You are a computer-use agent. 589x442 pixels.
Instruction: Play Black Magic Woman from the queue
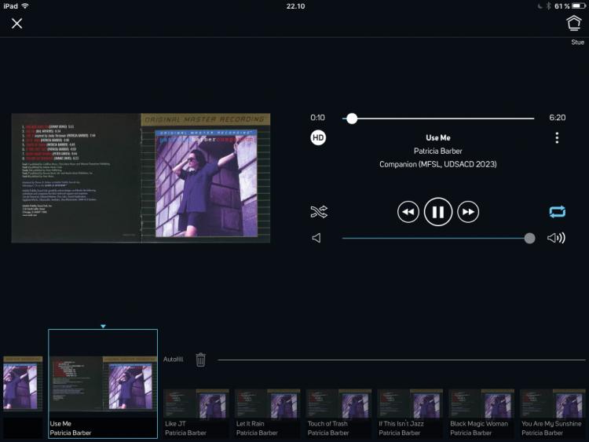click(x=481, y=413)
